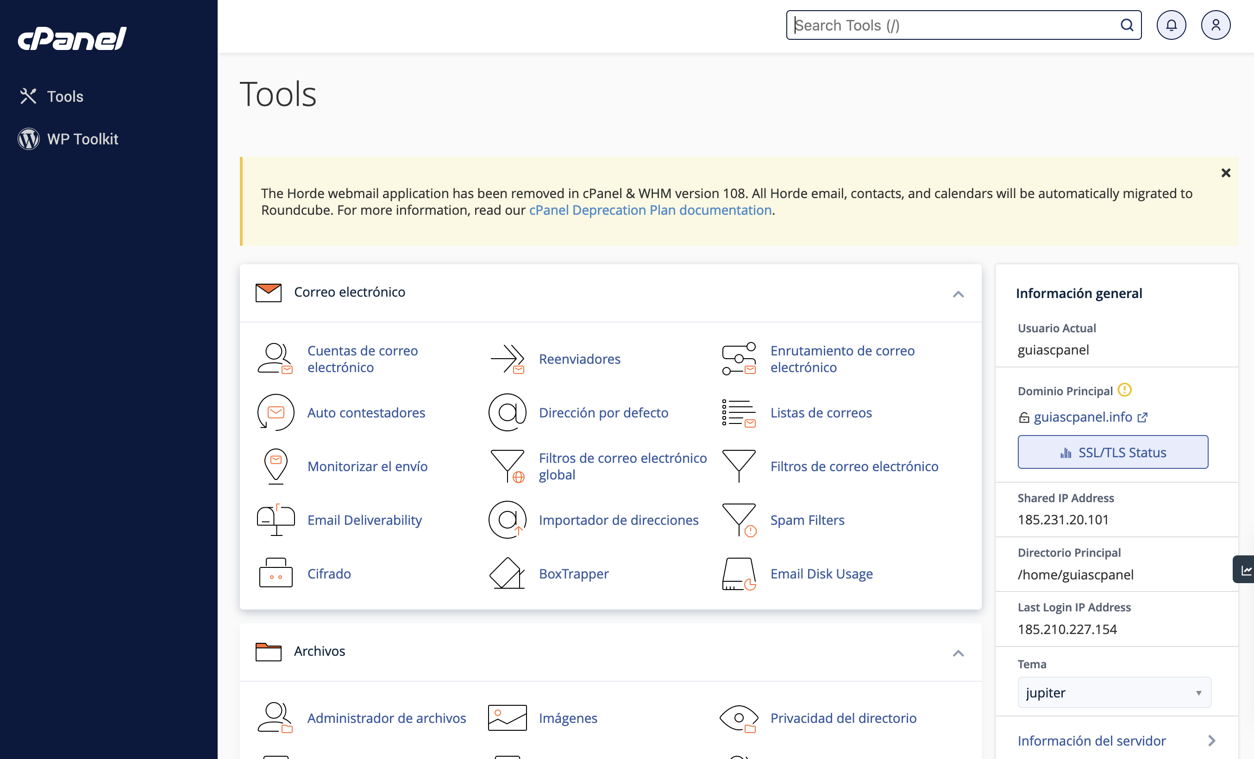Expand Información del servidor
Viewport: 1254px width, 759px height.
(1116, 740)
